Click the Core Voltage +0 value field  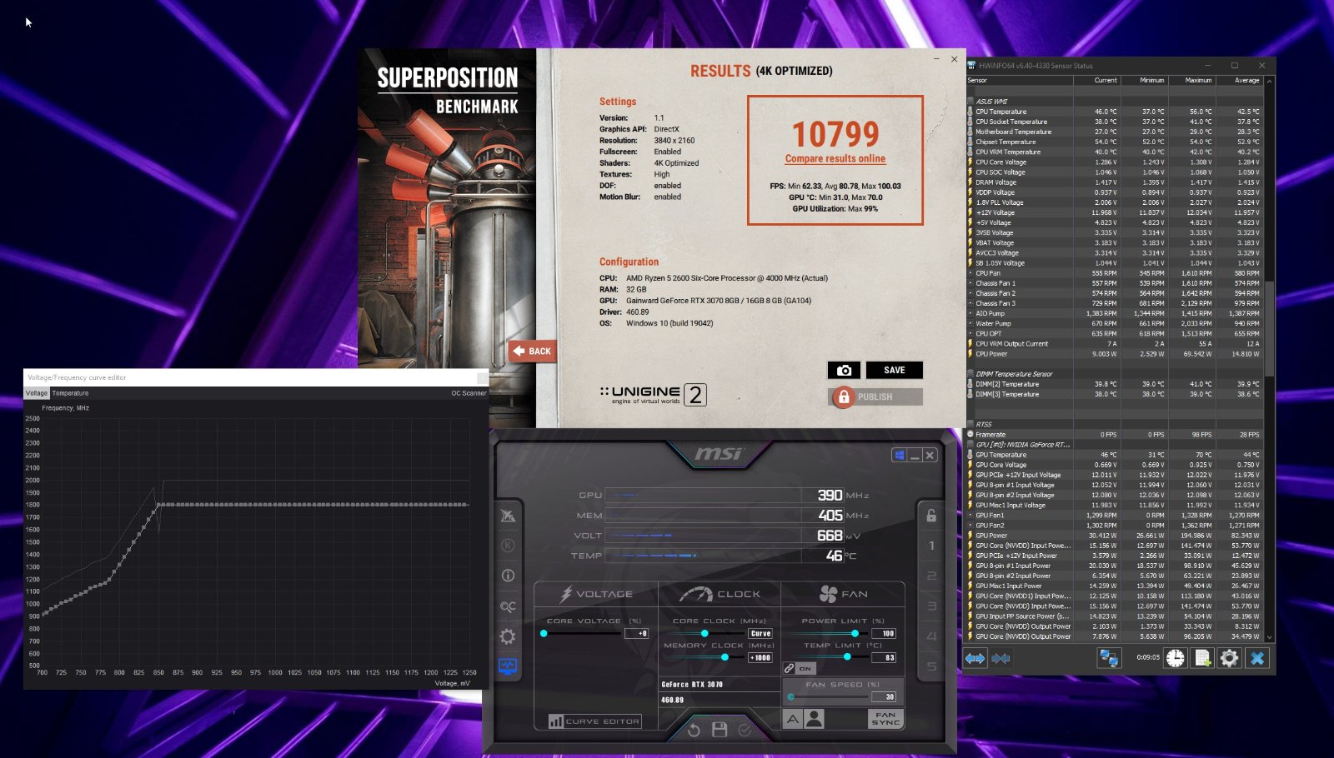(636, 633)
